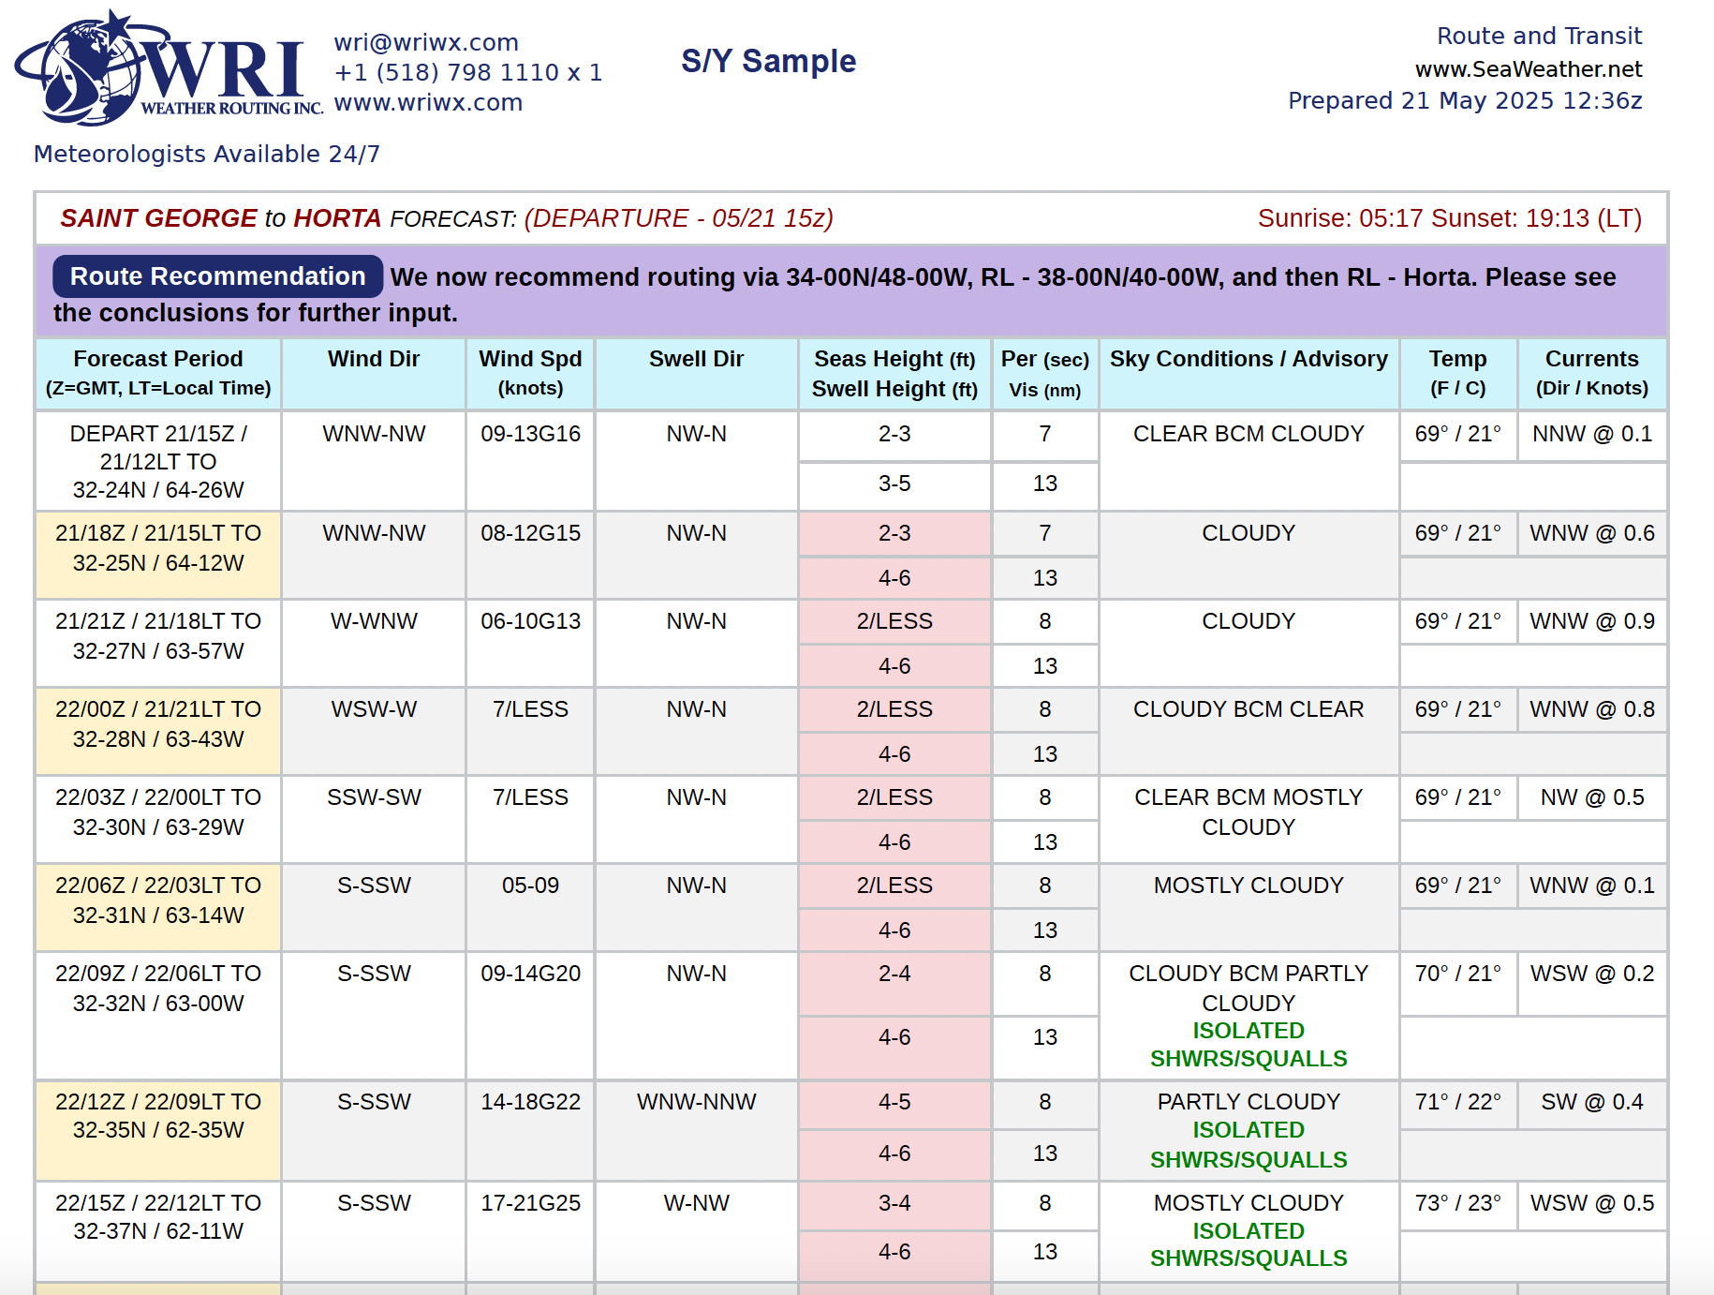1714x1295 pixels.
Task: Click the S/Y Sample vessel title
Action: click(768, 61)
